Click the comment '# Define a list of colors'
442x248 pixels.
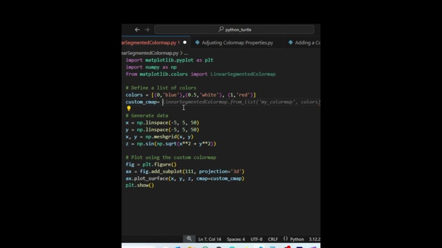click(x=161, y=88)
